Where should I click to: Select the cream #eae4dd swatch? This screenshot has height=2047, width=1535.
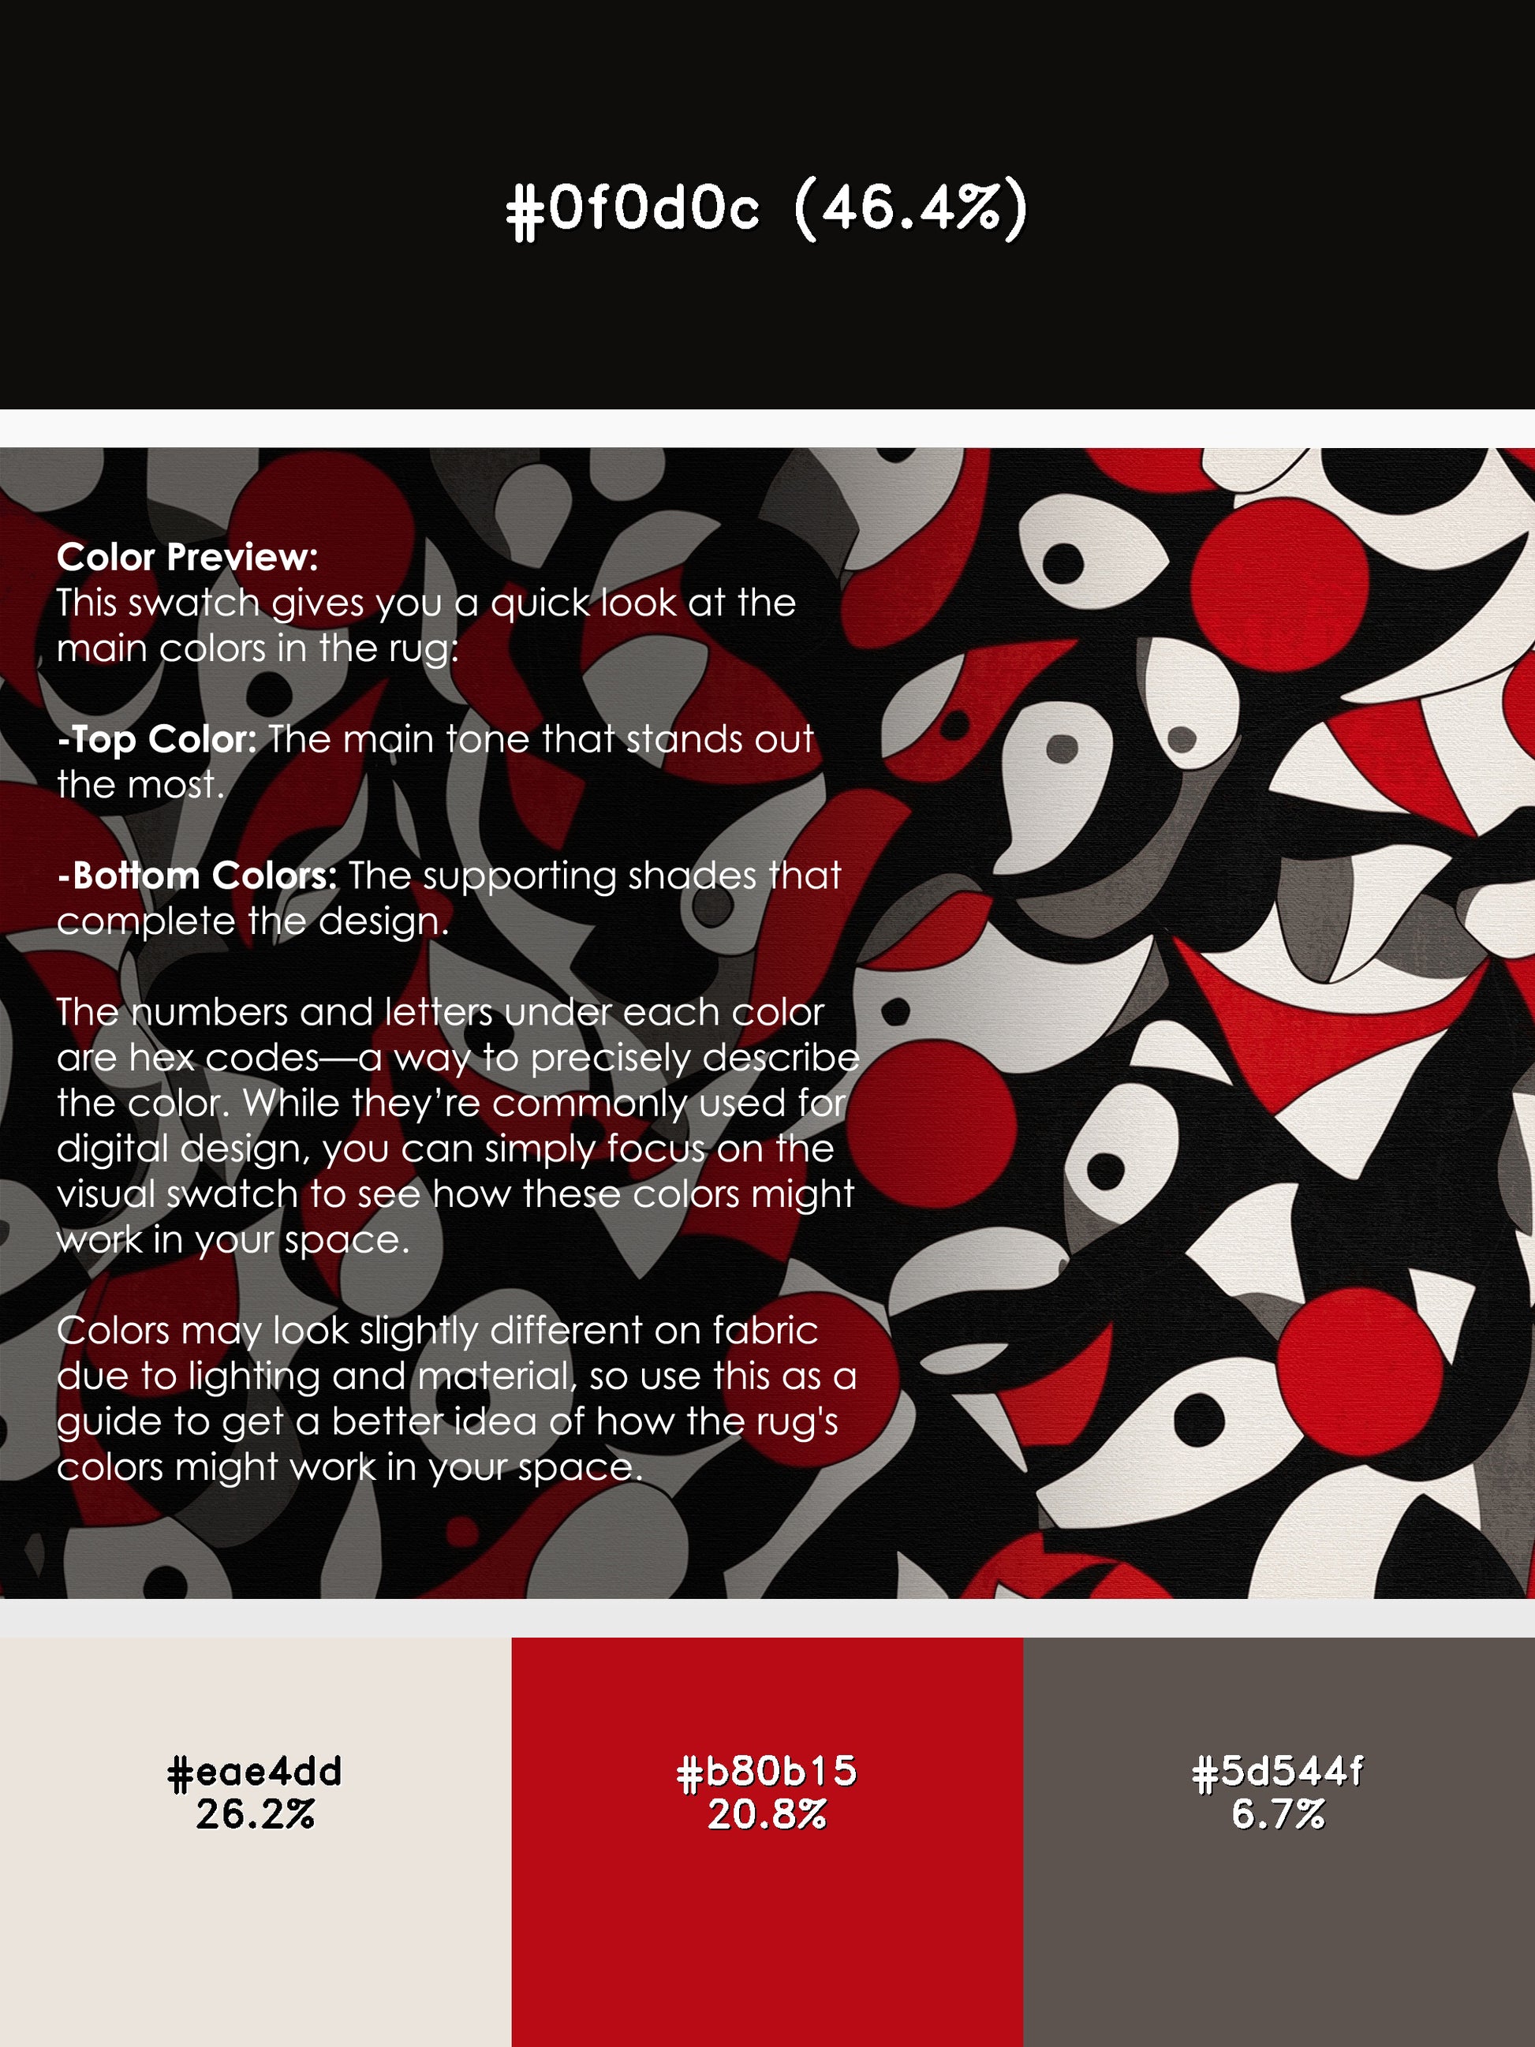256,1842
